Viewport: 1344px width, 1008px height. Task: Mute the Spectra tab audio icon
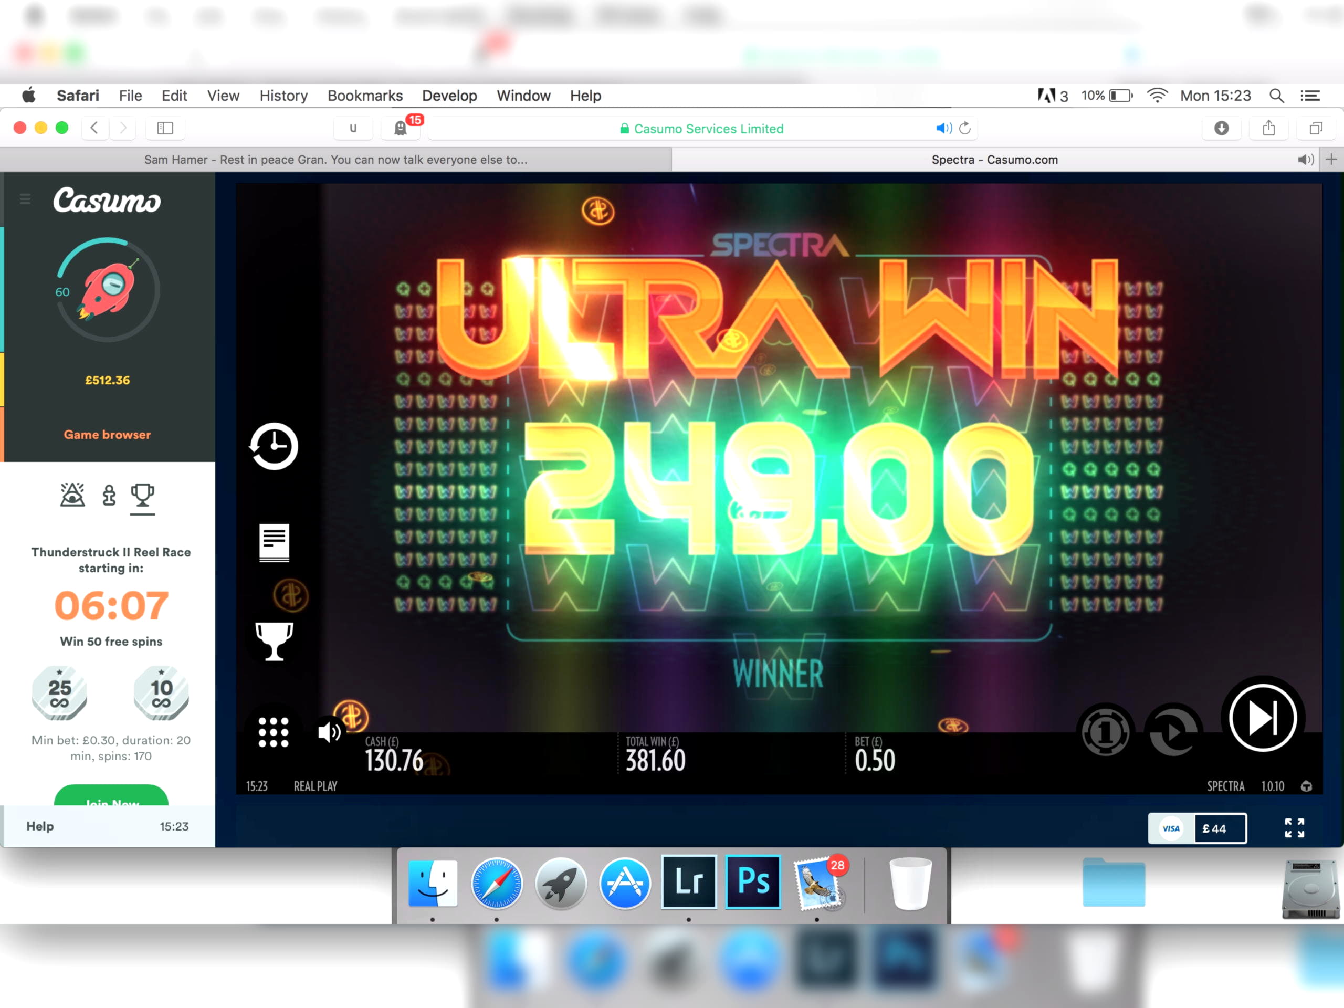pyautogui.click(x=1305, y=160)
